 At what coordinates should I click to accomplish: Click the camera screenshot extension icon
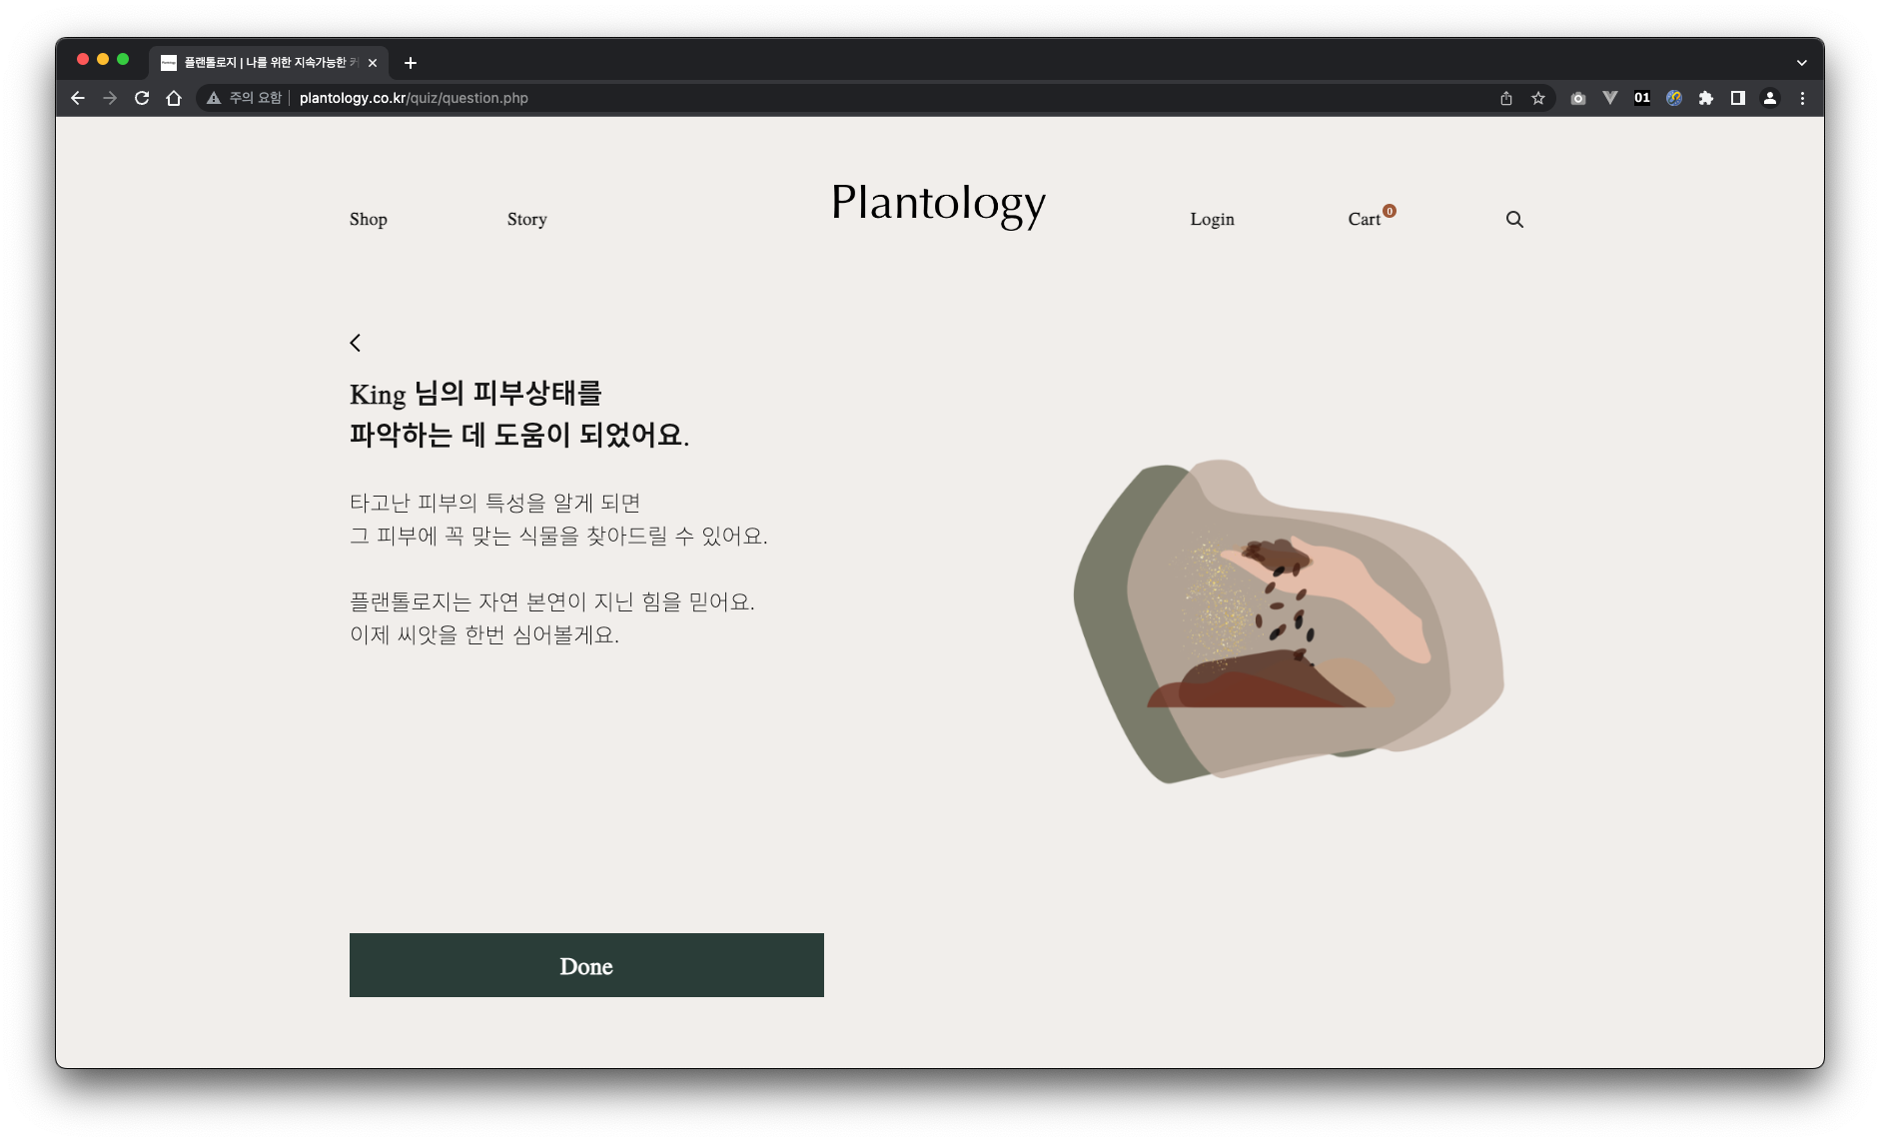(x=1578, y=98)
